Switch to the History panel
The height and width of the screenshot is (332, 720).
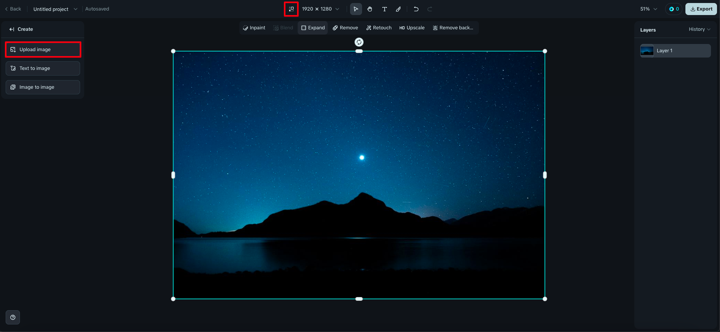tap(699, 29)
